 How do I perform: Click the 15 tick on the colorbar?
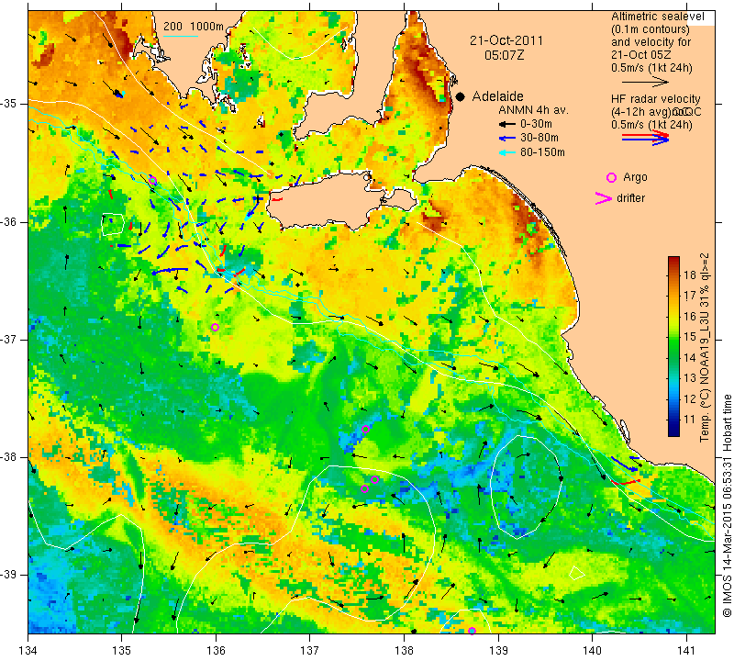tap(690, 337)
